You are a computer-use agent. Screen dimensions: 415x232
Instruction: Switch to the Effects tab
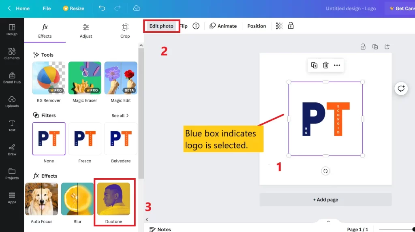click(45, 31)
